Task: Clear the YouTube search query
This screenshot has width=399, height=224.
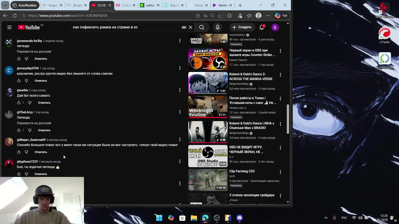Action: pyautogui.click(x=190, y=27)
